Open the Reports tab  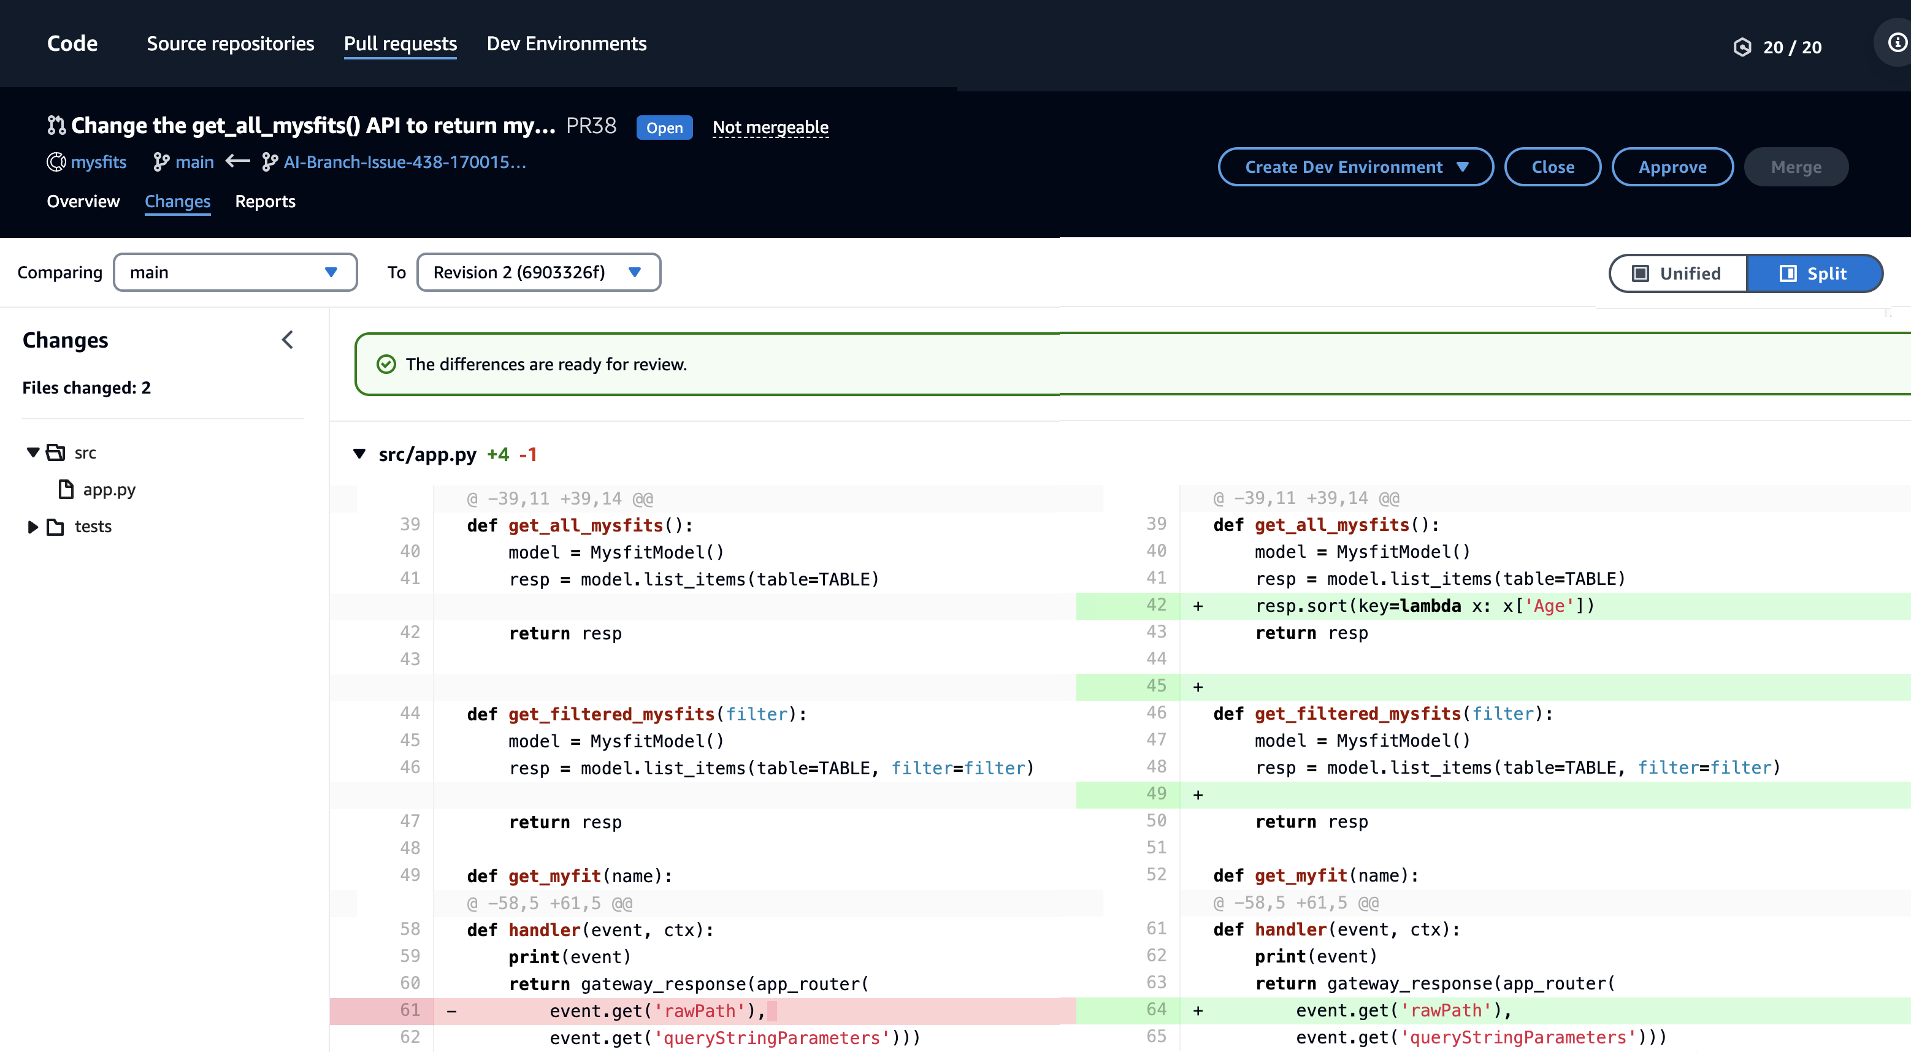pyautogui.click(x=265, y=202)
